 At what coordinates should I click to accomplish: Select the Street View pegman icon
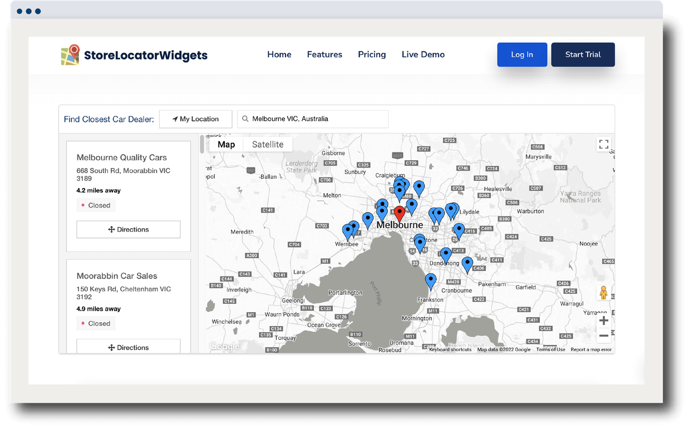point(603,293)
